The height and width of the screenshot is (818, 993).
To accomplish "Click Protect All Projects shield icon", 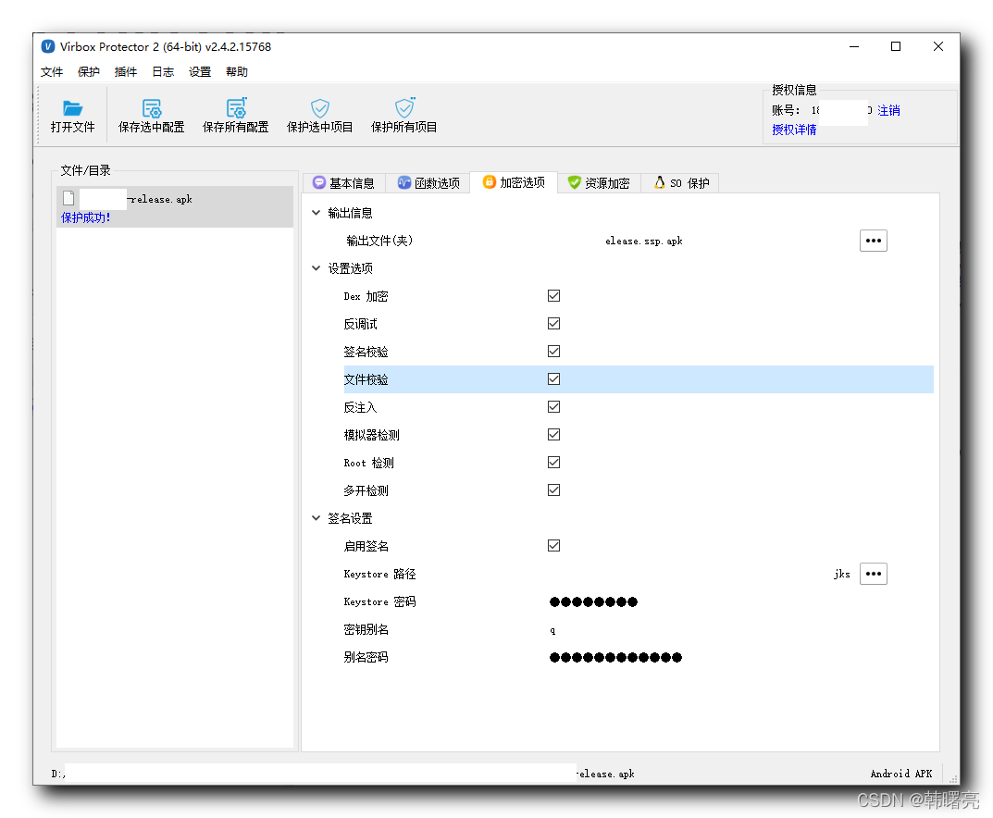I will coord(404,107).
